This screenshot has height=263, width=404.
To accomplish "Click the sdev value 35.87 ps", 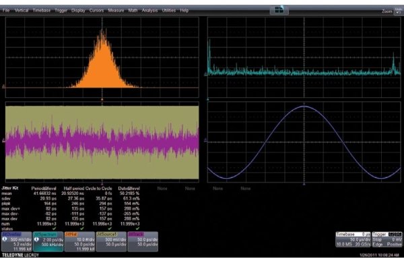I will click(104, 198).
